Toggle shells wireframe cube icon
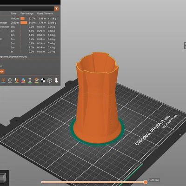This screenshot has height=186, width=186. [x=50, y=80]
